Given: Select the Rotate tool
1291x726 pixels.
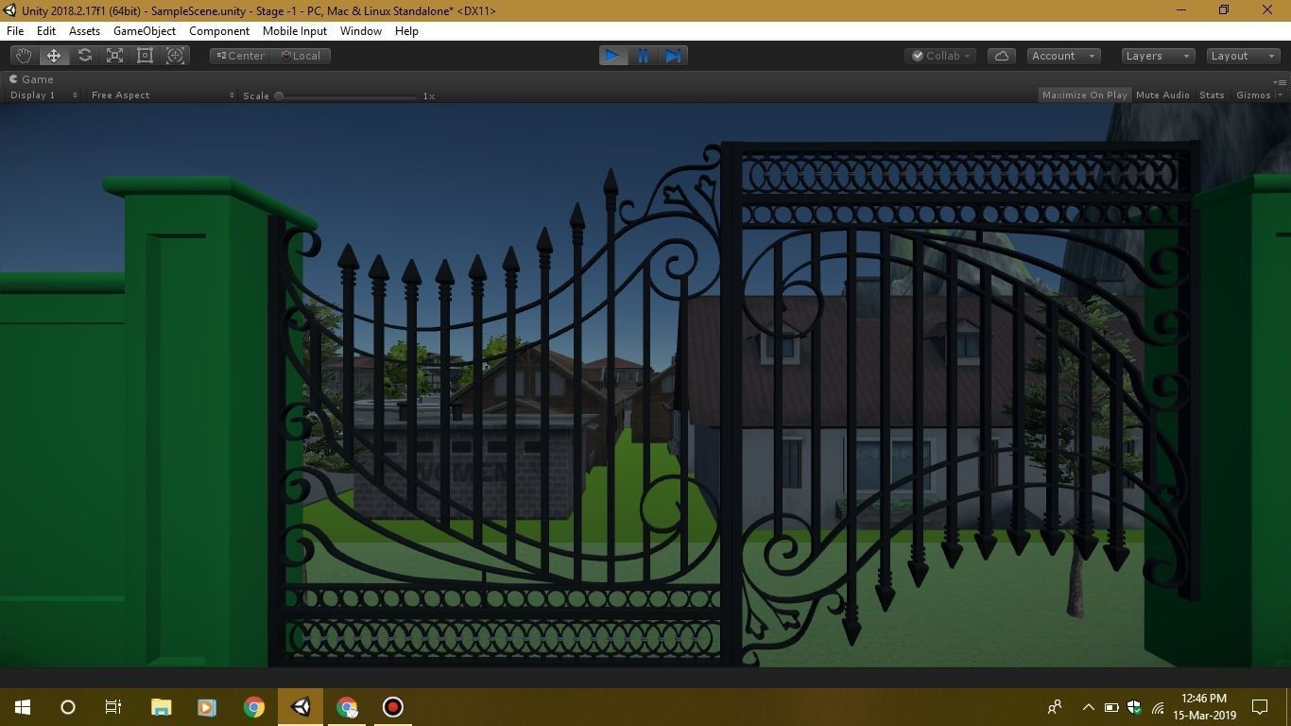Looking at the screenshot, I should [84, 56].
